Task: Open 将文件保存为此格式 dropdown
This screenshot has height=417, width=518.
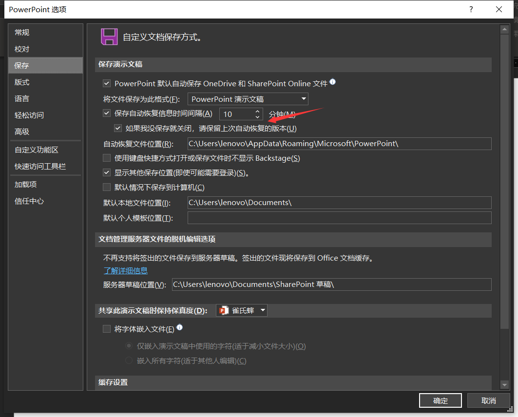Action: 248,99
